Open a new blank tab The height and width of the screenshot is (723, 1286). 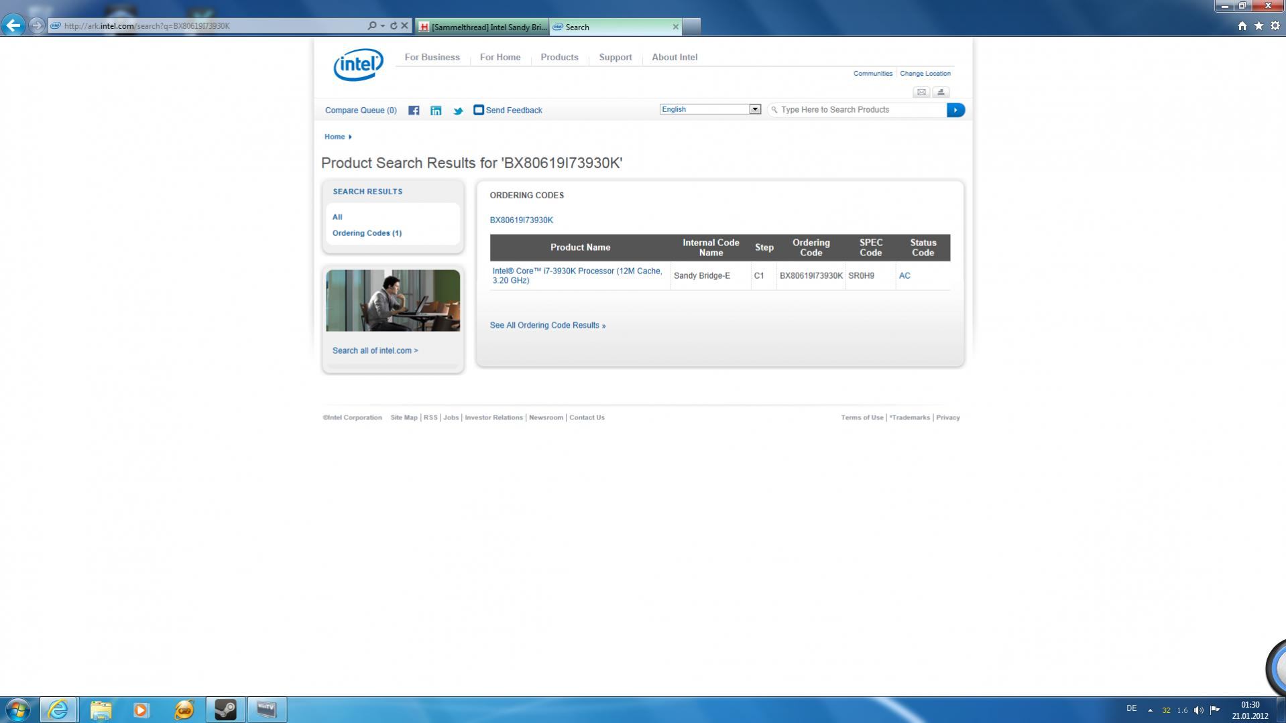[x=691, y=27]
